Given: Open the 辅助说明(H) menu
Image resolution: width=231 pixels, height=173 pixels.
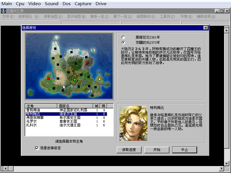Looking at the screenshot, I should pos(206,17).
